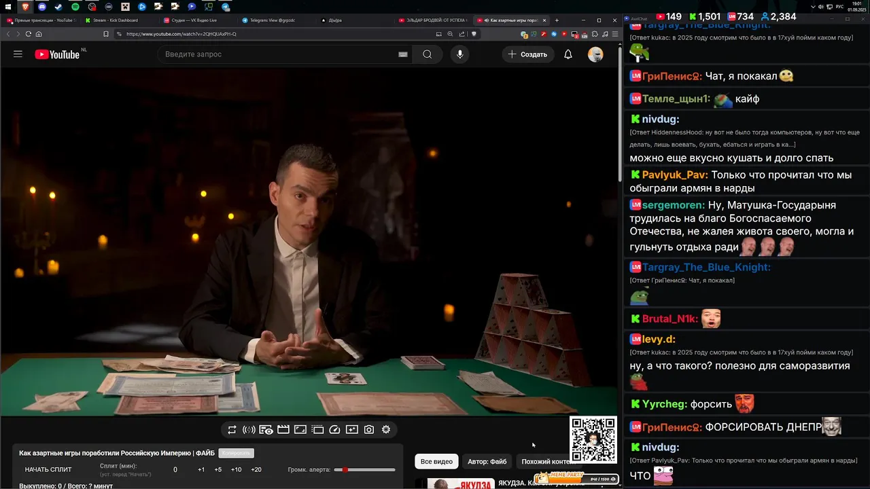Image resolution: width=870 pixels, height=489 pixels.
Task: Click the video filters sparkle icon
Action: (351, 429)
